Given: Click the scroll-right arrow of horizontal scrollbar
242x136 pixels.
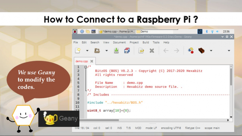Looking at the screenshot, I should coord(228,120).
